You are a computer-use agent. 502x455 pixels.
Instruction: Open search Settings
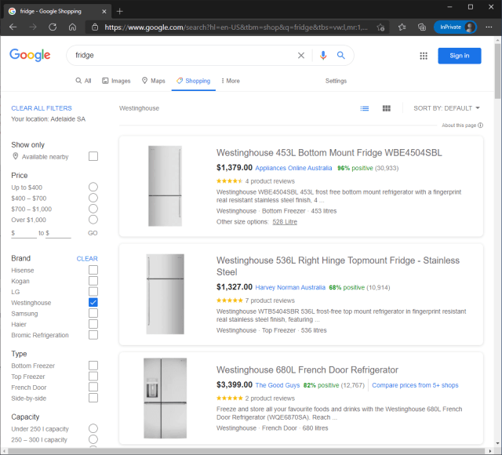(x=336, y=81)
